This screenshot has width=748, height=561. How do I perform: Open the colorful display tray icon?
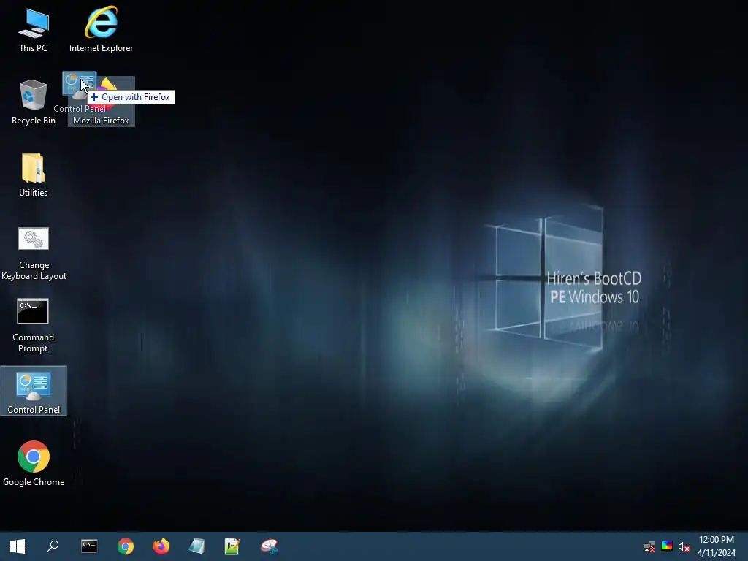point(667,546)
